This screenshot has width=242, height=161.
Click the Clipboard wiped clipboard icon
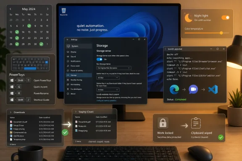pos(196,123)
